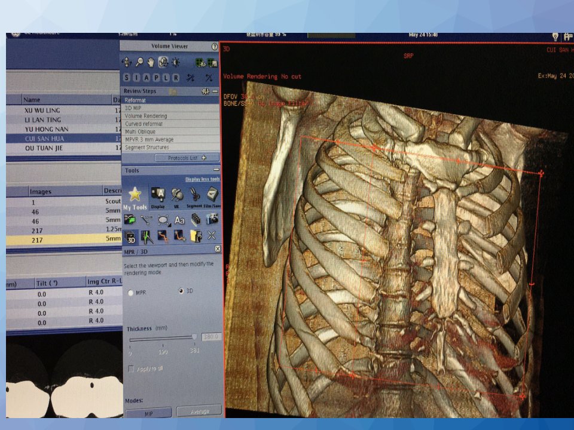This screenshot has width=574, height=430.
Task: Select the 3D radio button
Action: [x=181, y=291]
